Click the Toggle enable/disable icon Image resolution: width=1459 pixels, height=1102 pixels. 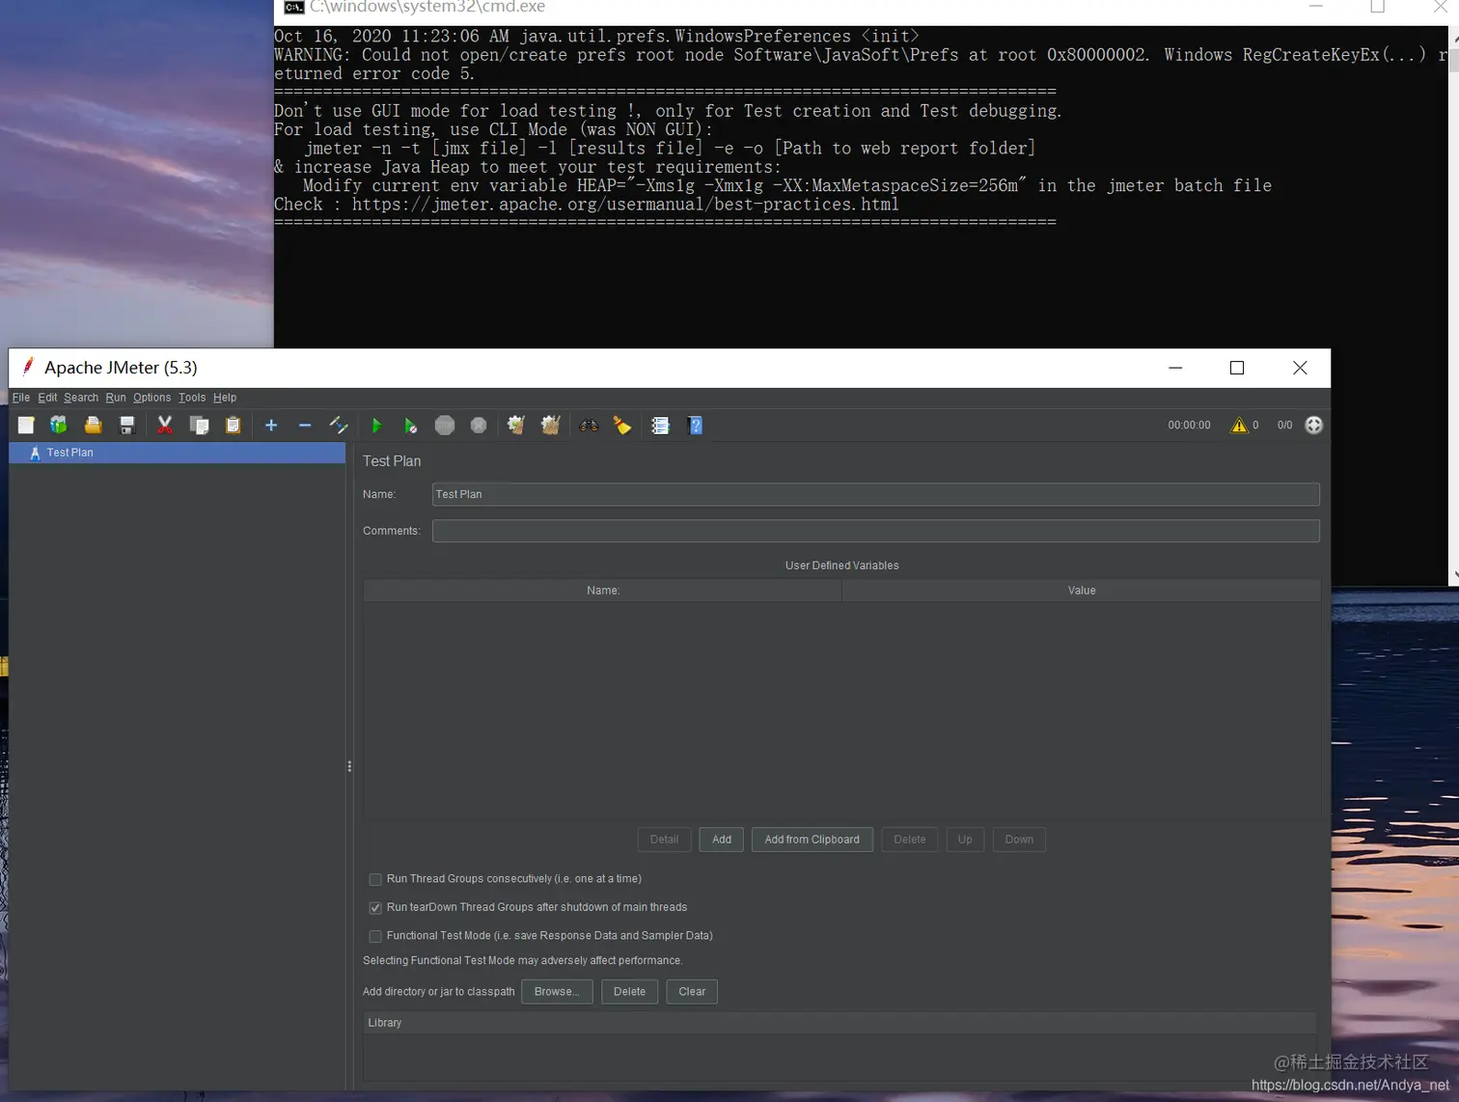(339, 426)
